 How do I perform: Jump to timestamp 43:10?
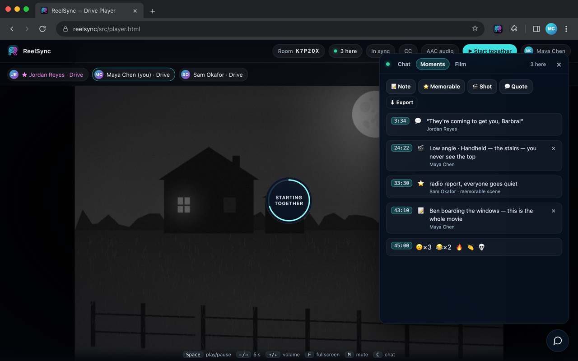(401, 210)
